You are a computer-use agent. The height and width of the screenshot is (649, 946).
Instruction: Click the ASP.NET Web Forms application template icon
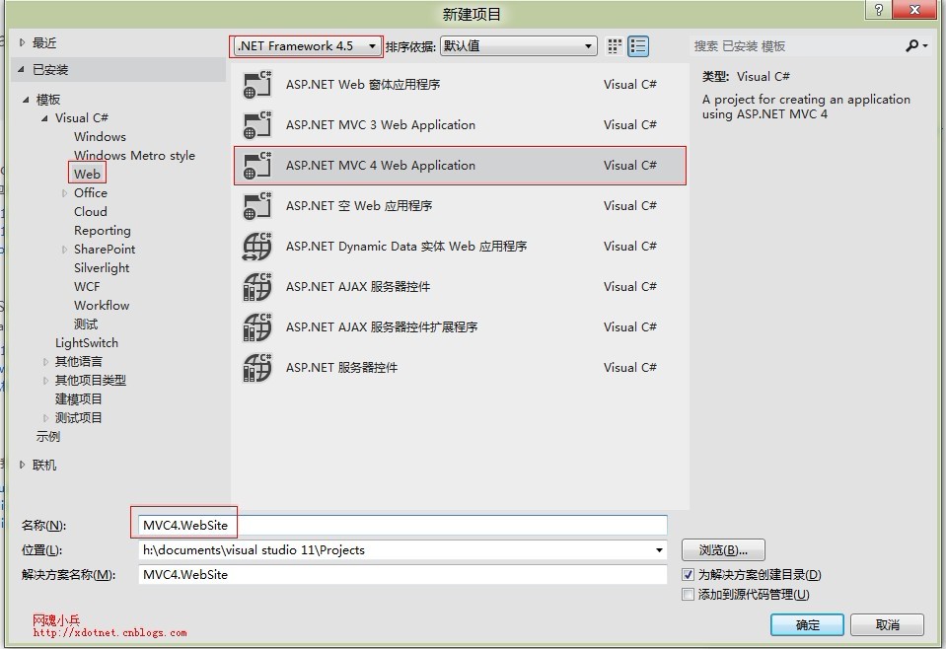click(x=257, y=85)
